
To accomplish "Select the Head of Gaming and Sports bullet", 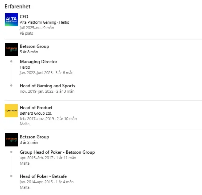I will [11, 85].
